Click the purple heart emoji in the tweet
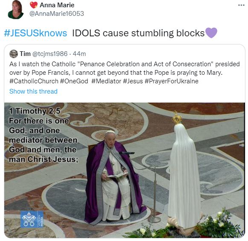This screenshot has height=241, width=248. pos(211,32)
